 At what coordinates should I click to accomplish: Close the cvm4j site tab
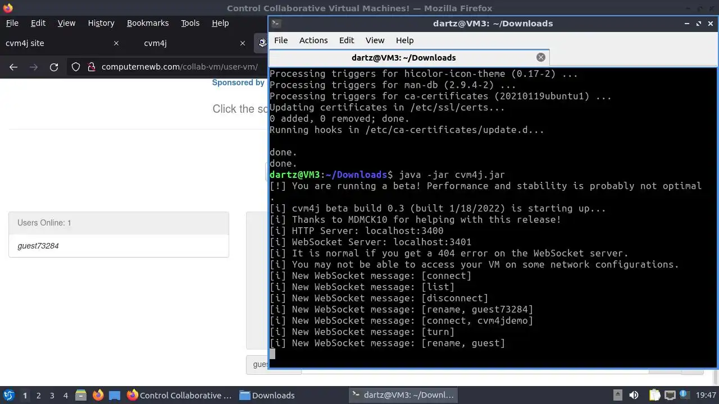coord(116,43)
